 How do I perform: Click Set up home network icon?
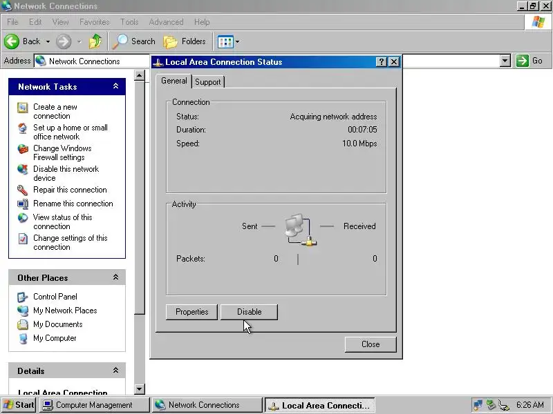(x=23, y=128)
